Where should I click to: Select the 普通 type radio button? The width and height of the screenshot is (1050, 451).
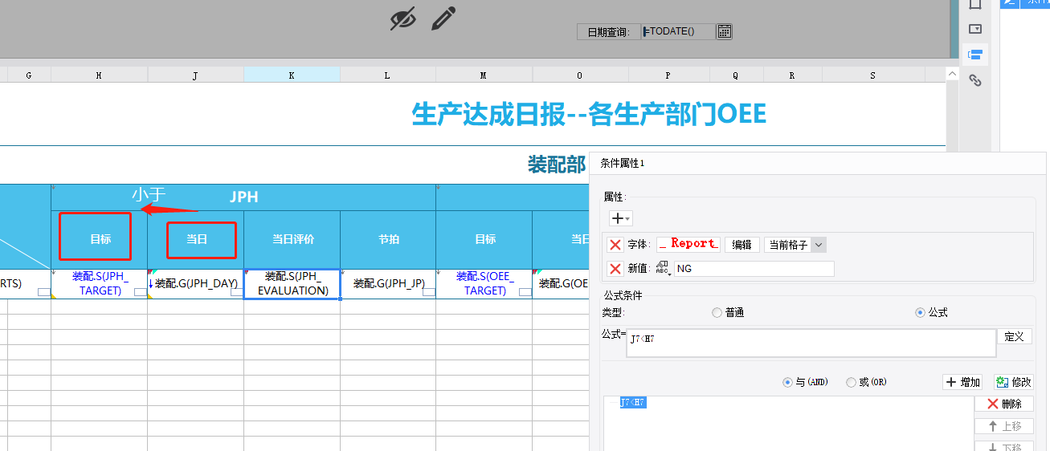[x=717, y=313]
